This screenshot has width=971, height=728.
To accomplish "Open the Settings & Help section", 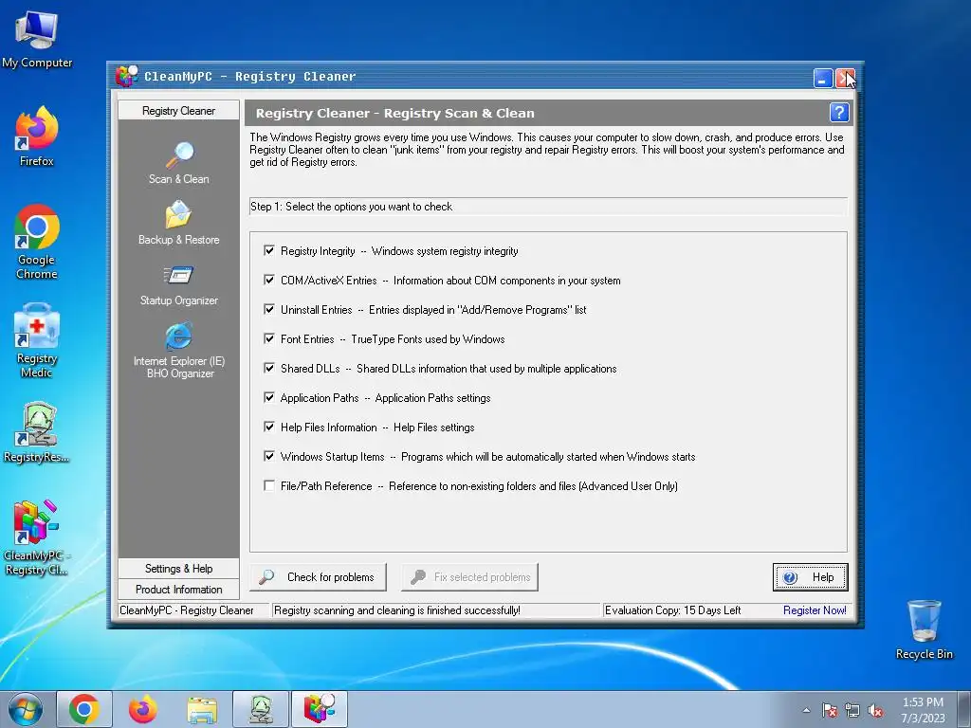I will 179,569.
